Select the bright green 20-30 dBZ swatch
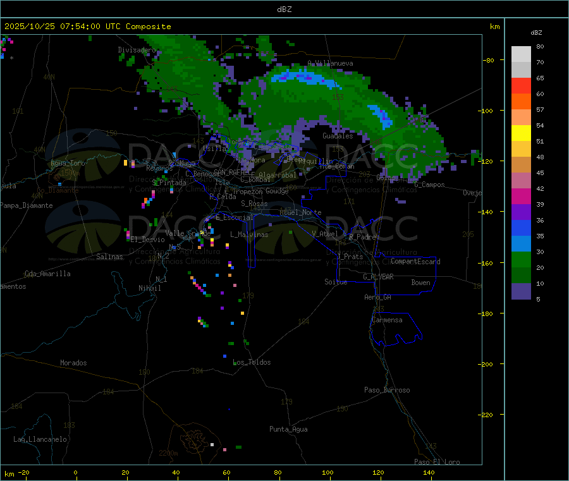 (521, 259)
